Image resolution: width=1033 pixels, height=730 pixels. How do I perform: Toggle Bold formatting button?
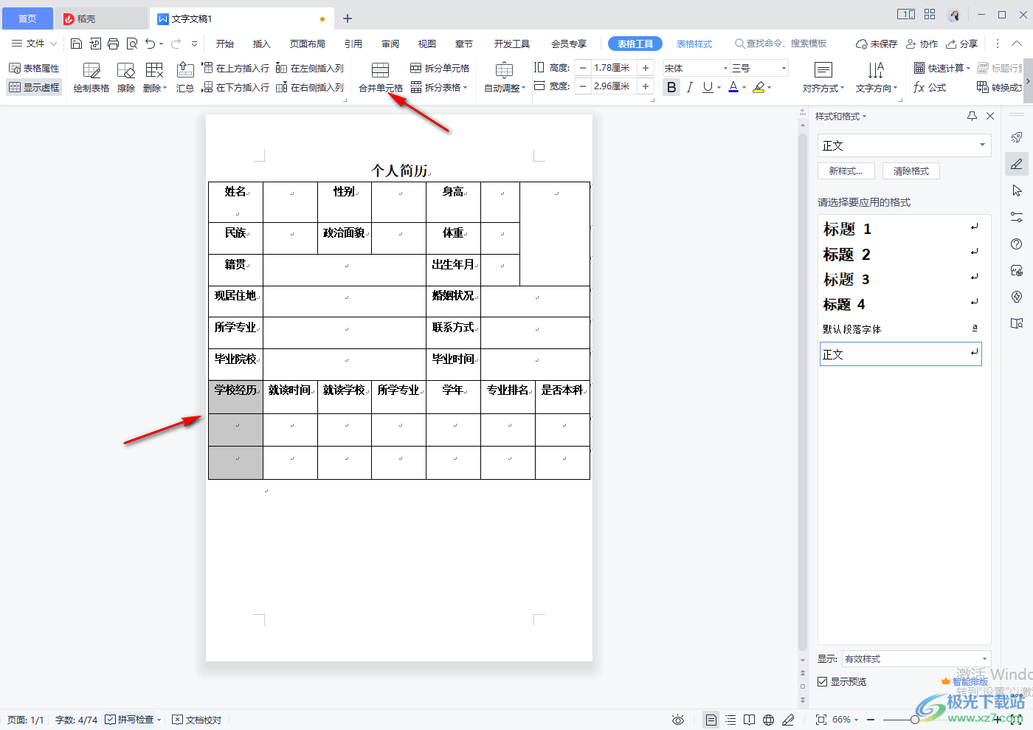[x=671, y=87]
